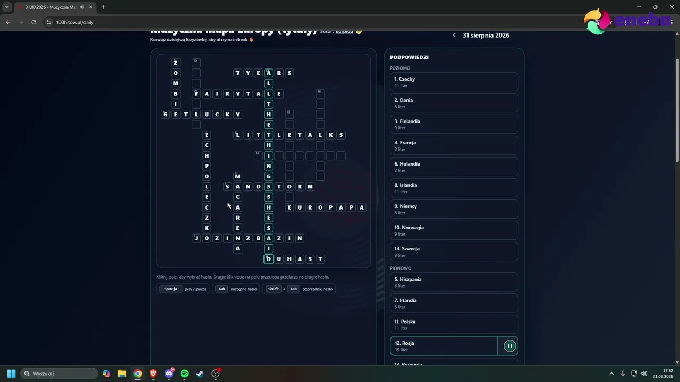Open author link kurpiuu
This screenshot has width=680, height=382.
click(x=344, y=31)
